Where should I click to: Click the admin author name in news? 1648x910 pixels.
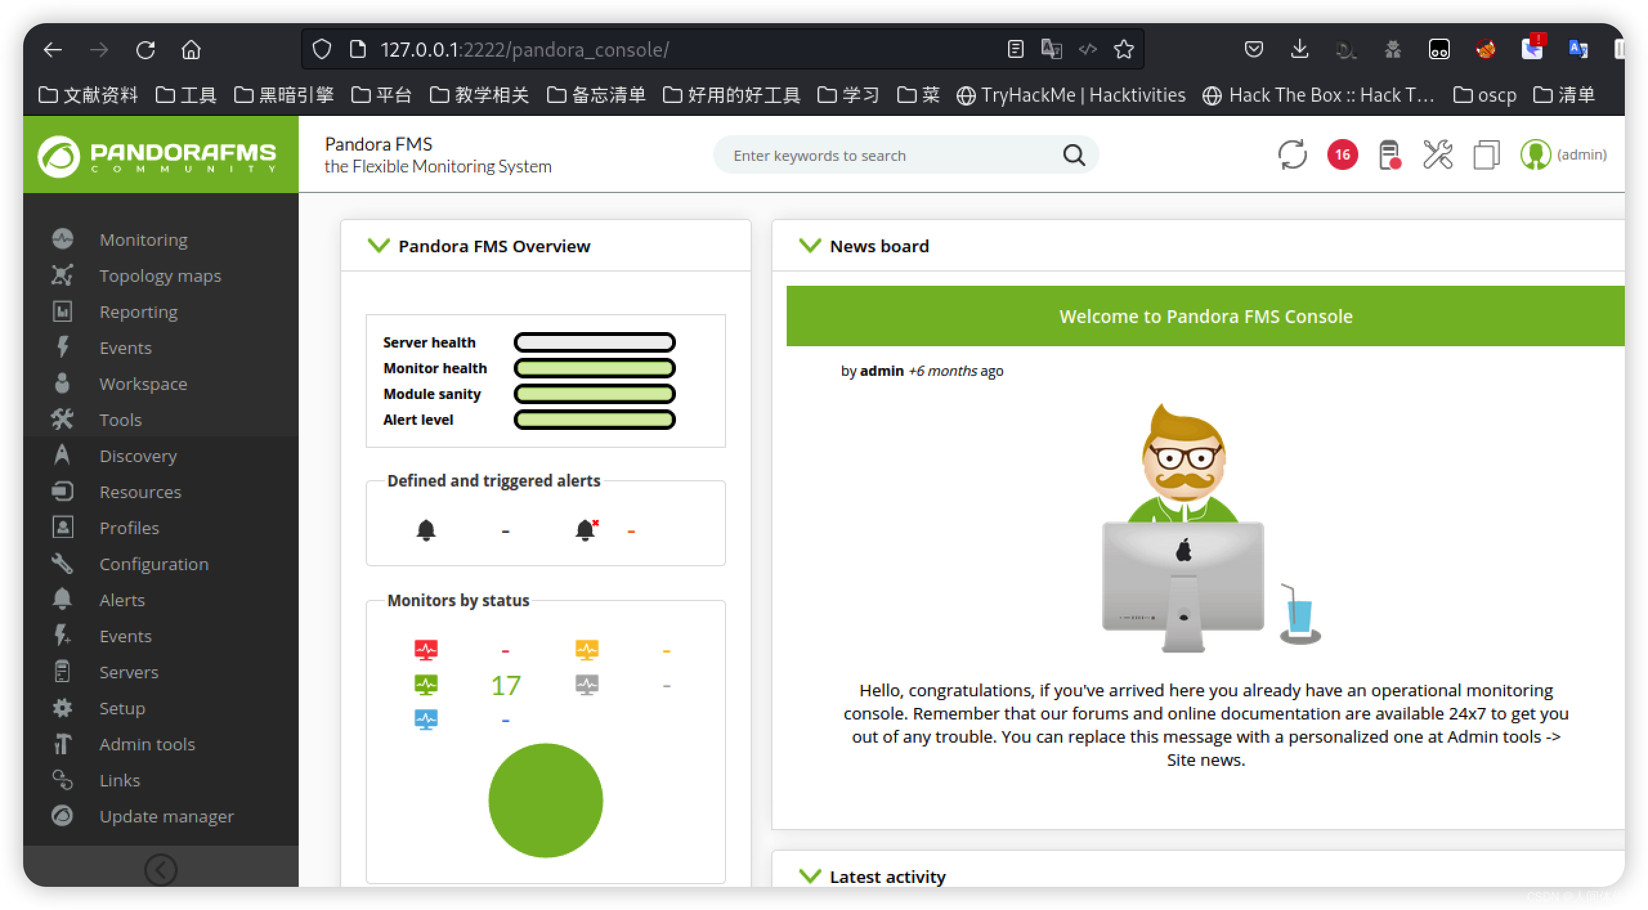pyautogui.click(x=882, y=371)
